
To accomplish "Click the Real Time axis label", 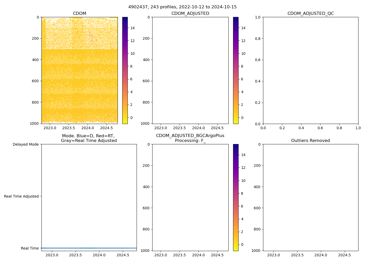I will coord(30,248).
